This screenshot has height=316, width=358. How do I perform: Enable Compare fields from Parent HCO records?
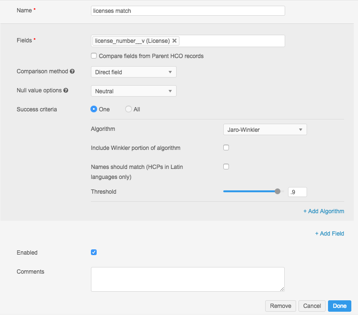point(94,56)
